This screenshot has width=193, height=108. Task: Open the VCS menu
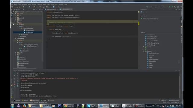56,4
